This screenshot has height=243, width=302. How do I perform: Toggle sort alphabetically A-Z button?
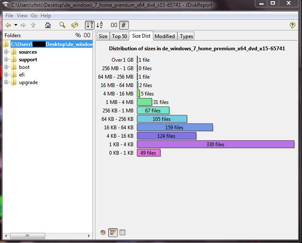coord(100,25)
